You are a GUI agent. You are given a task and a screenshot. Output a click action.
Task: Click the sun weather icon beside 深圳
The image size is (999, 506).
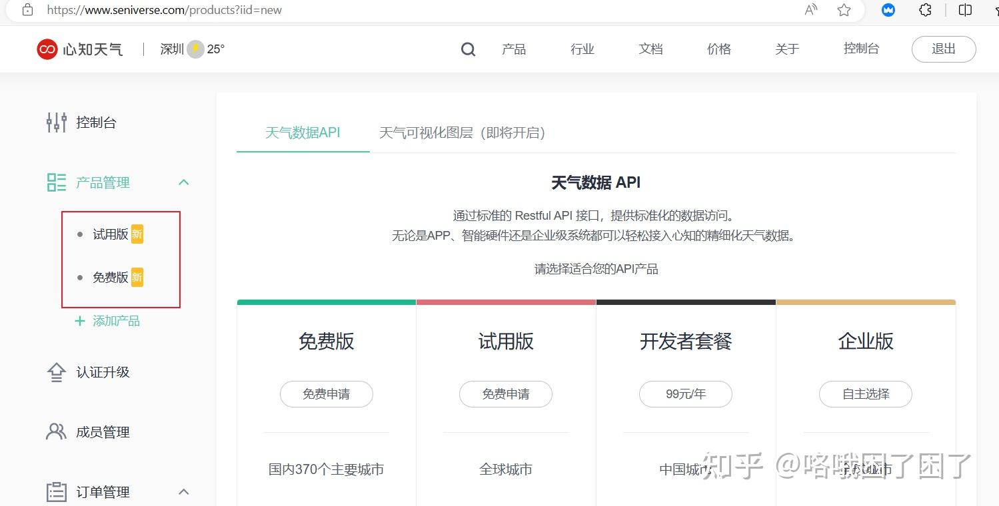(194, 48)
